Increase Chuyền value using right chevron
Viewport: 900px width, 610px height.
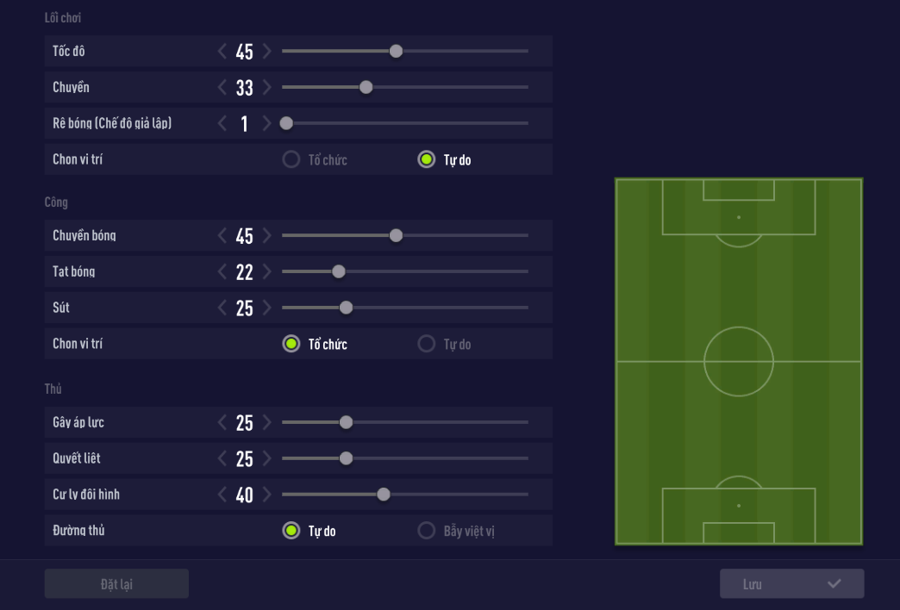[x=267, y=88]
